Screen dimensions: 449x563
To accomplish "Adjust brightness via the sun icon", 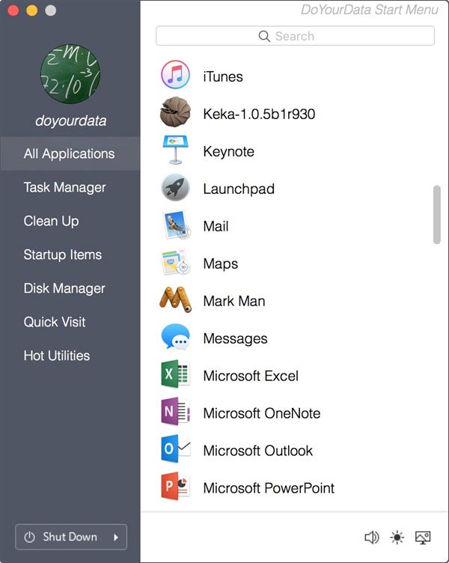I will coord(397,538).
